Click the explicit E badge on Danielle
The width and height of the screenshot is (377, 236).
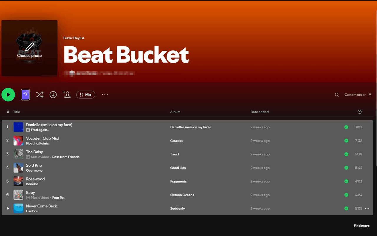[28, 130]
